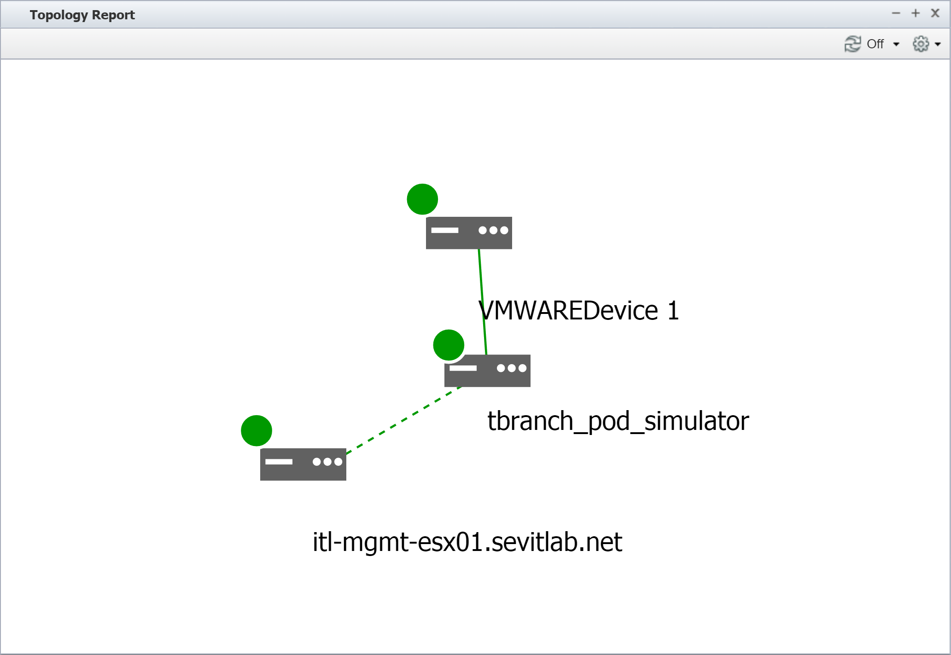Click the green status indicator on tbranch_pod_simulator
Viewport: 951px width, 655px height.
[448, 345]
